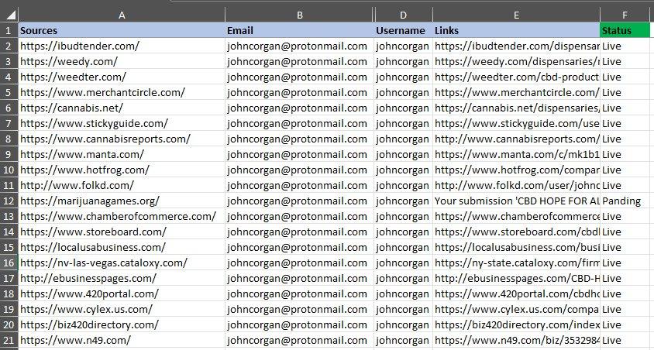Select column B header
This screenshot has width=654, height=350.
click(299, 15)
